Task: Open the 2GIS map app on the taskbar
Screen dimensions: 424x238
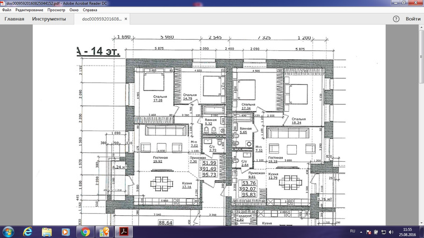Action: pos(104,232)
